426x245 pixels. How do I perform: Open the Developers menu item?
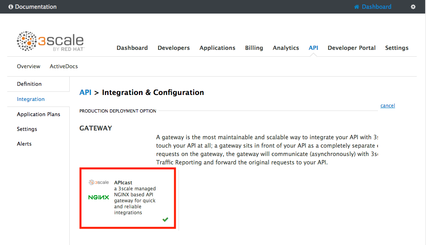click(174, 48)
